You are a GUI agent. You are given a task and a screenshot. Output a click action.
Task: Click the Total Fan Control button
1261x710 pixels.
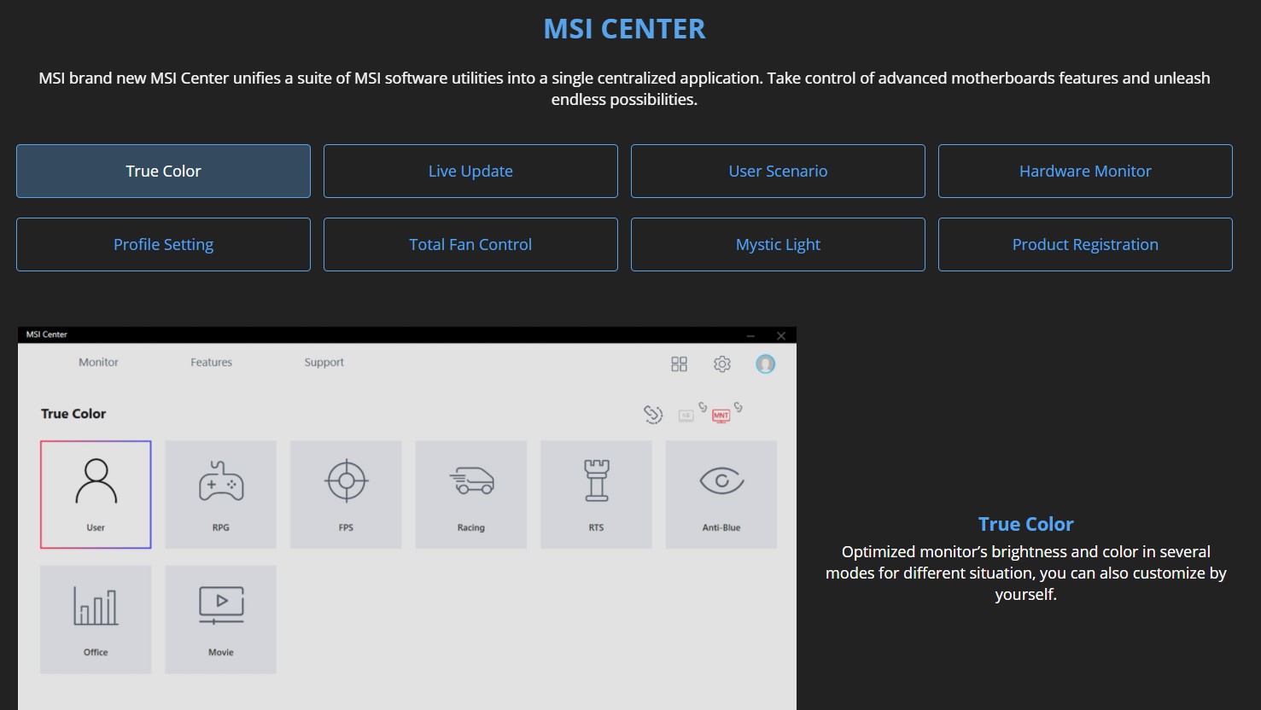[x=470, y=244]
